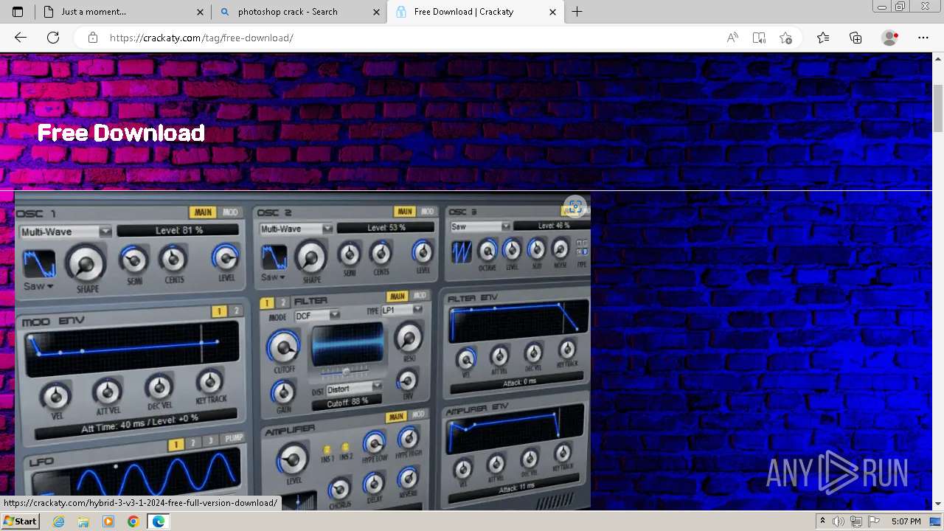Show hidden system tray icons
944x531 pixels.
[x=822, y=521]
